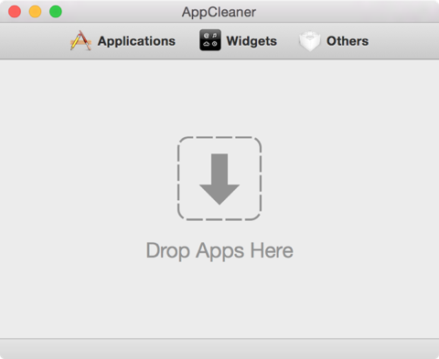Click the empty bottom status bar

point(219,349)
